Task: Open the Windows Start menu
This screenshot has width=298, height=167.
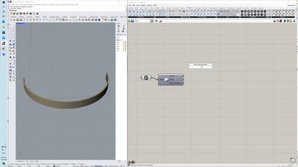Action: click(4, 2)
